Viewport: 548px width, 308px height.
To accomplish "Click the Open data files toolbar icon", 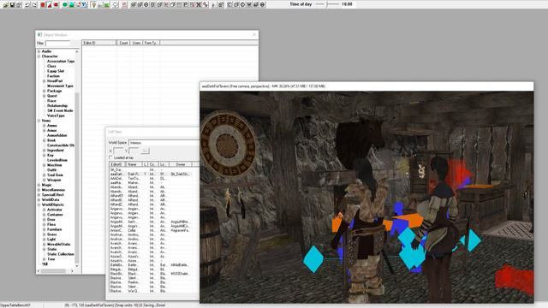I will 5,4.
